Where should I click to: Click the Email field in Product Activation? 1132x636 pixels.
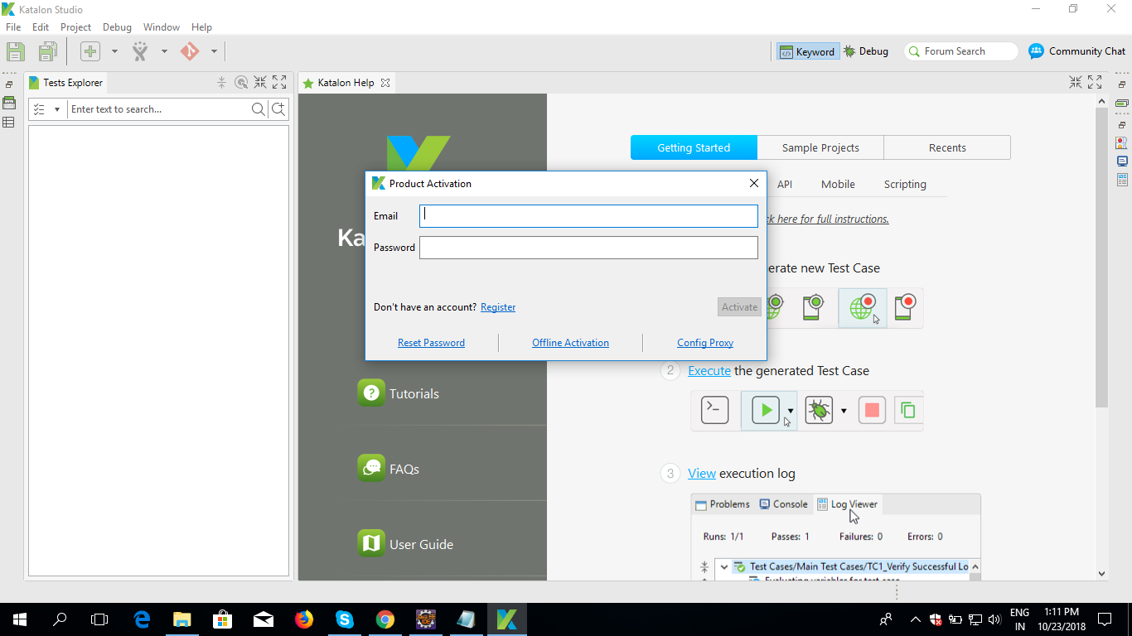(x=588, y=216)
